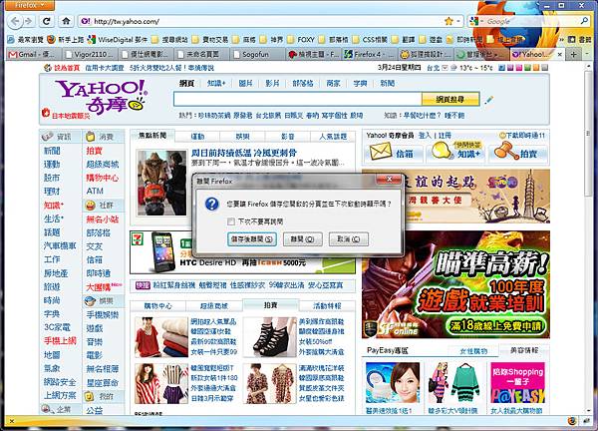
Task: Click the Firefox icon in the bottom-right status bar
Action: [571, 421]
